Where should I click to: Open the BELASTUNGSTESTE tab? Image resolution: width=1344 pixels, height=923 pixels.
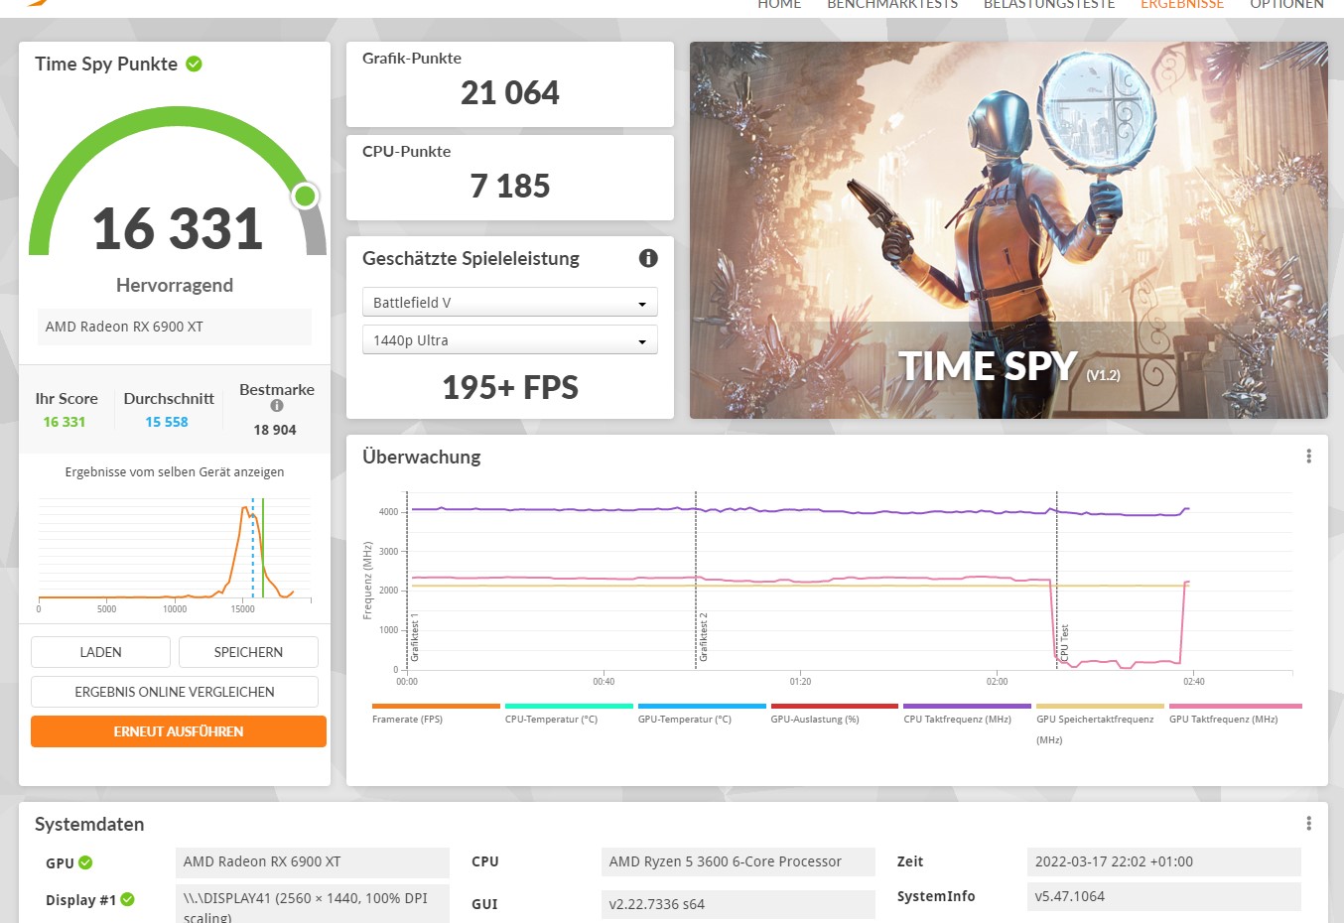[x=1049, y=4]
